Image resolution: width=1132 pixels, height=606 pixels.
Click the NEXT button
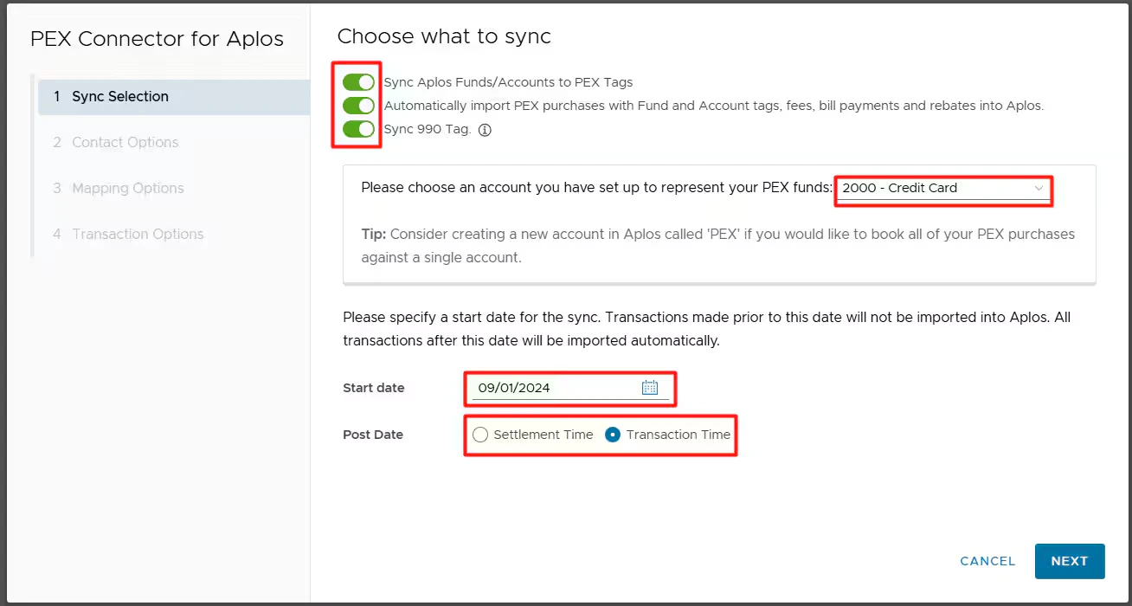point(1070,561)
